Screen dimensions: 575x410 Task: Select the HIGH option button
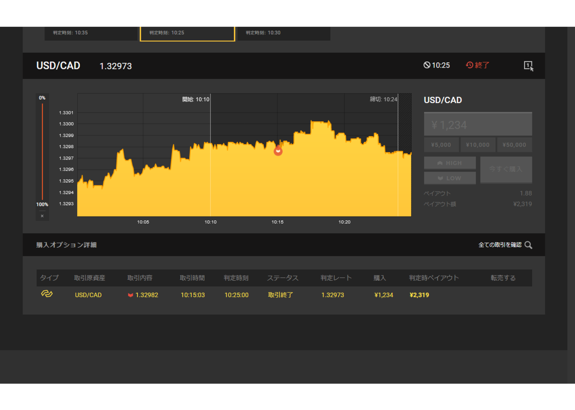click(x=450, y=163)
